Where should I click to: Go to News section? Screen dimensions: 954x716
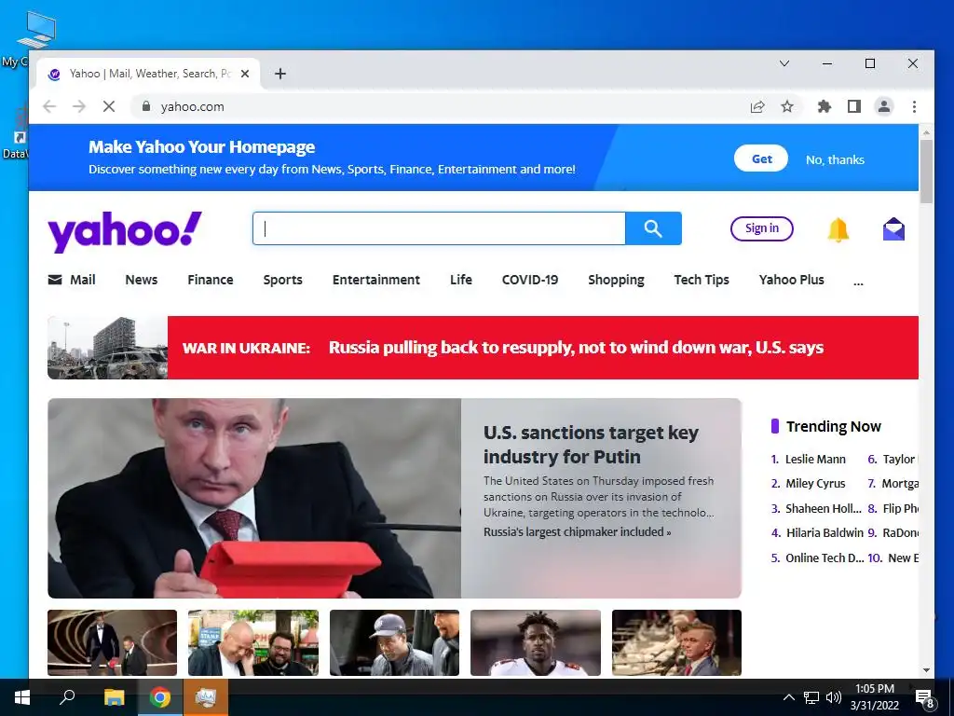tap(142, 280)
